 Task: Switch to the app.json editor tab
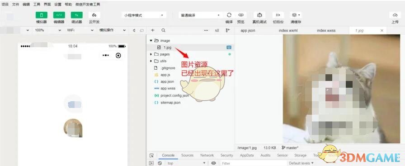(x=248, y=31)
